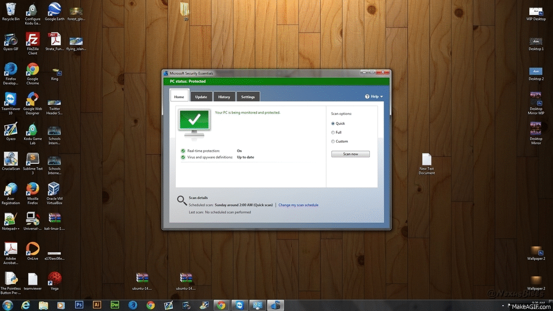Switch to the Update tab
Screen dimensions: 553x311
coord(201,97)
